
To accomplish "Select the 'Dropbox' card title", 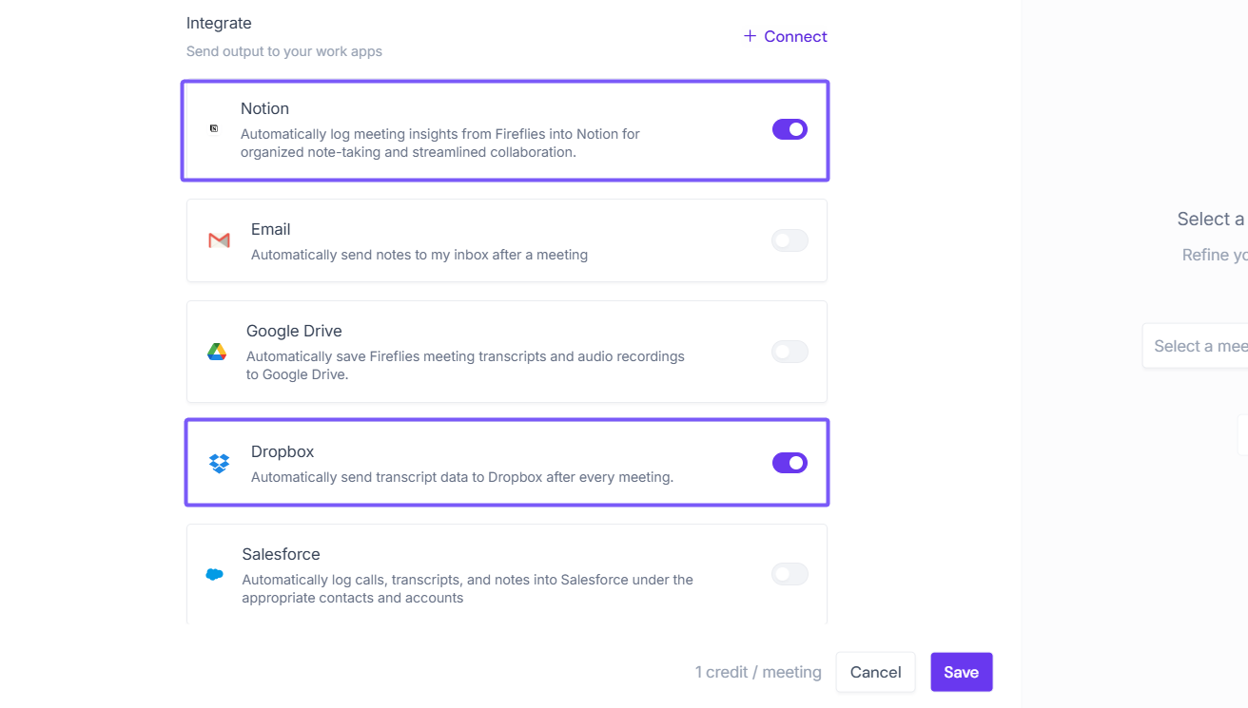I will 283,451.
